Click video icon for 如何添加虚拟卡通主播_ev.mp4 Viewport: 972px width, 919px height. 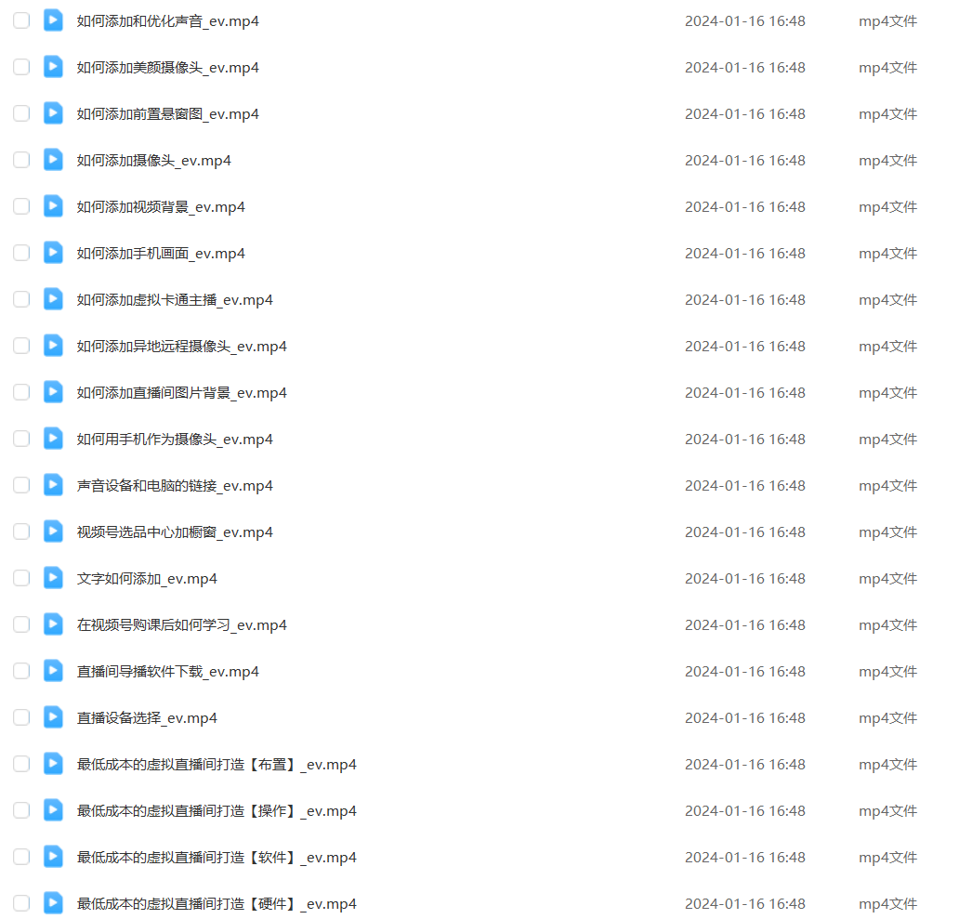click(53, 299)
